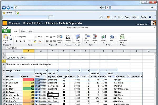Open the Calibri (Body) font name dropdown

coord(35,36)
